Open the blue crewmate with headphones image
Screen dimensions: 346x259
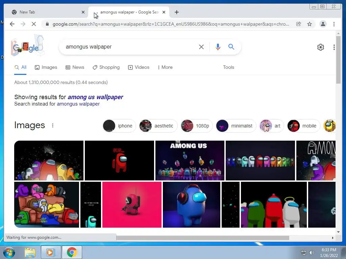(192, 205)
